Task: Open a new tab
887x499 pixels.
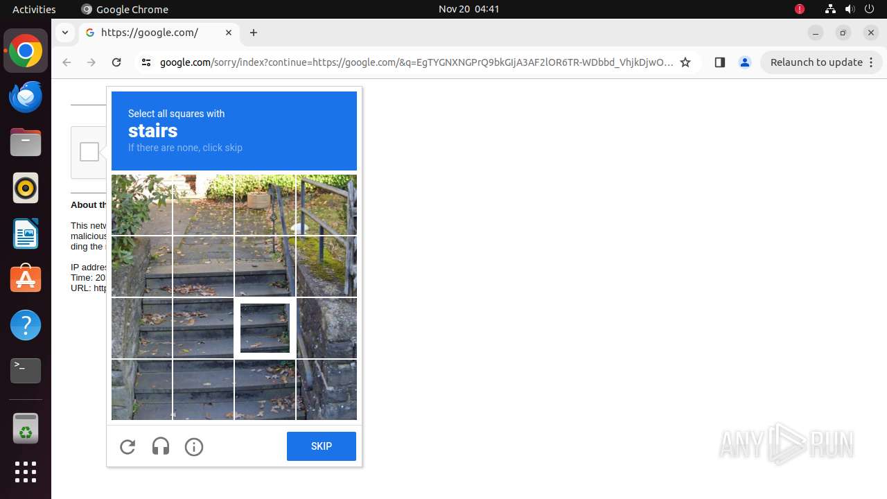Action: pos(254,33)
